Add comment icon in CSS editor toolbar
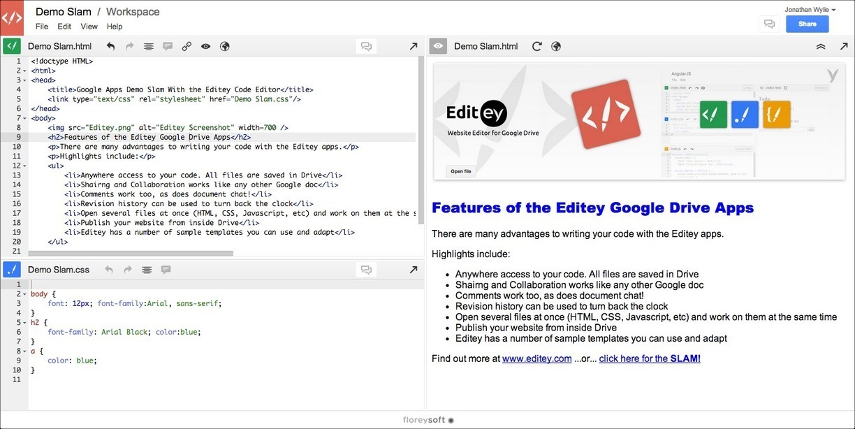Viewport: 855px width, 429px height. pos(166,269)
